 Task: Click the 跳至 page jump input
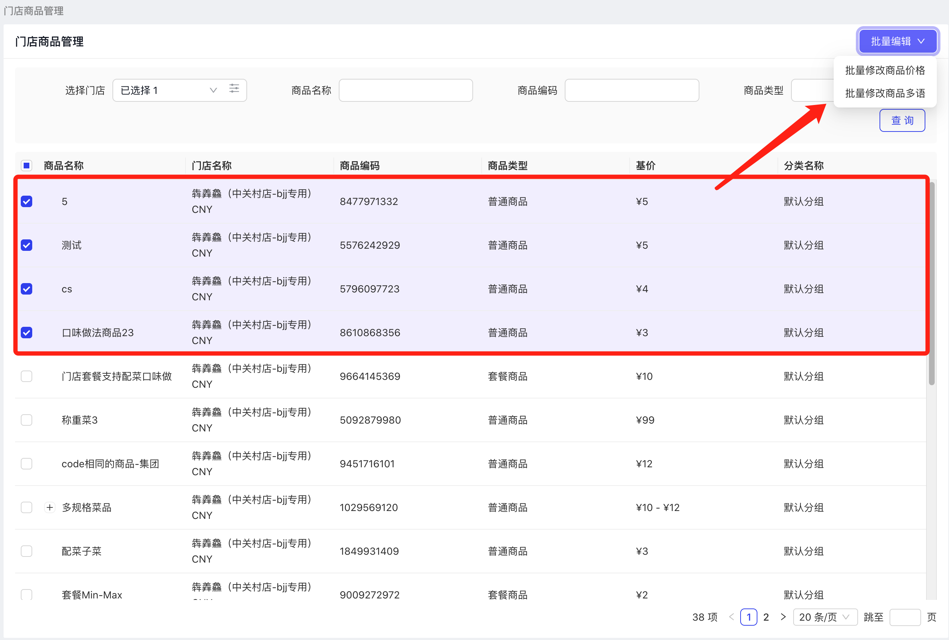905,617
